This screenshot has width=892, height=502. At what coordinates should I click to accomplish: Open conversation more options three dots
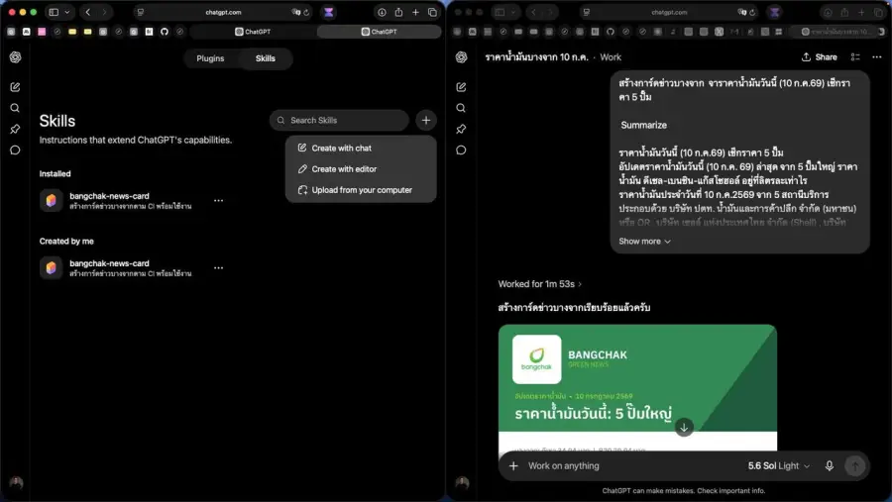877,56
